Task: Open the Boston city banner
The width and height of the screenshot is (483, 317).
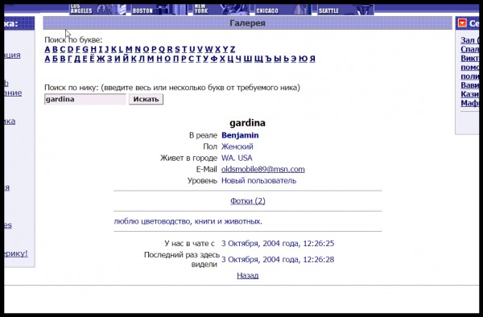Action: (159, 10)
